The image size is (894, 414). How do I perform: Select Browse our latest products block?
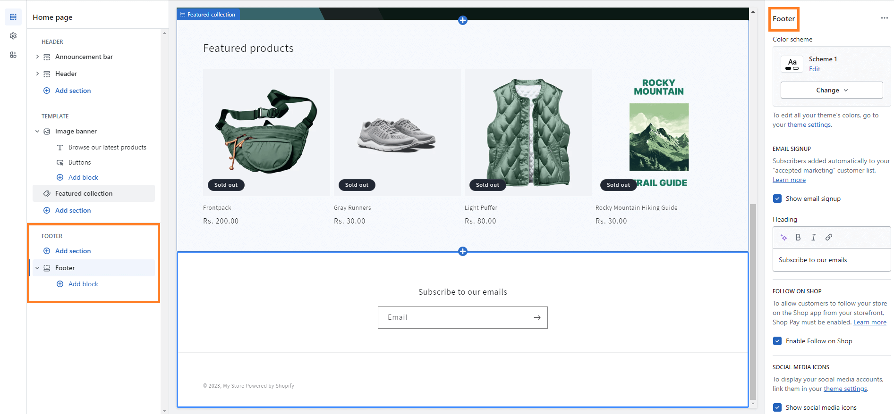click(107, 147)
